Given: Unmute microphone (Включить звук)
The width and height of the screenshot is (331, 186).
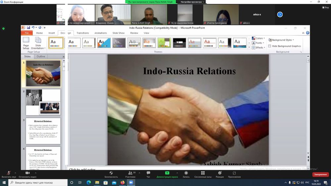Looking at the screenshot, I should point(9,174).
